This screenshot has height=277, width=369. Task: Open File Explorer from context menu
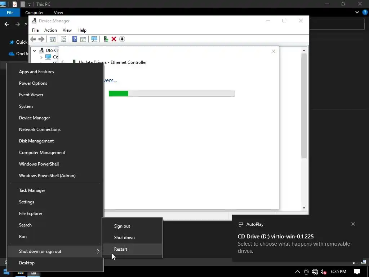coord(55,214)
